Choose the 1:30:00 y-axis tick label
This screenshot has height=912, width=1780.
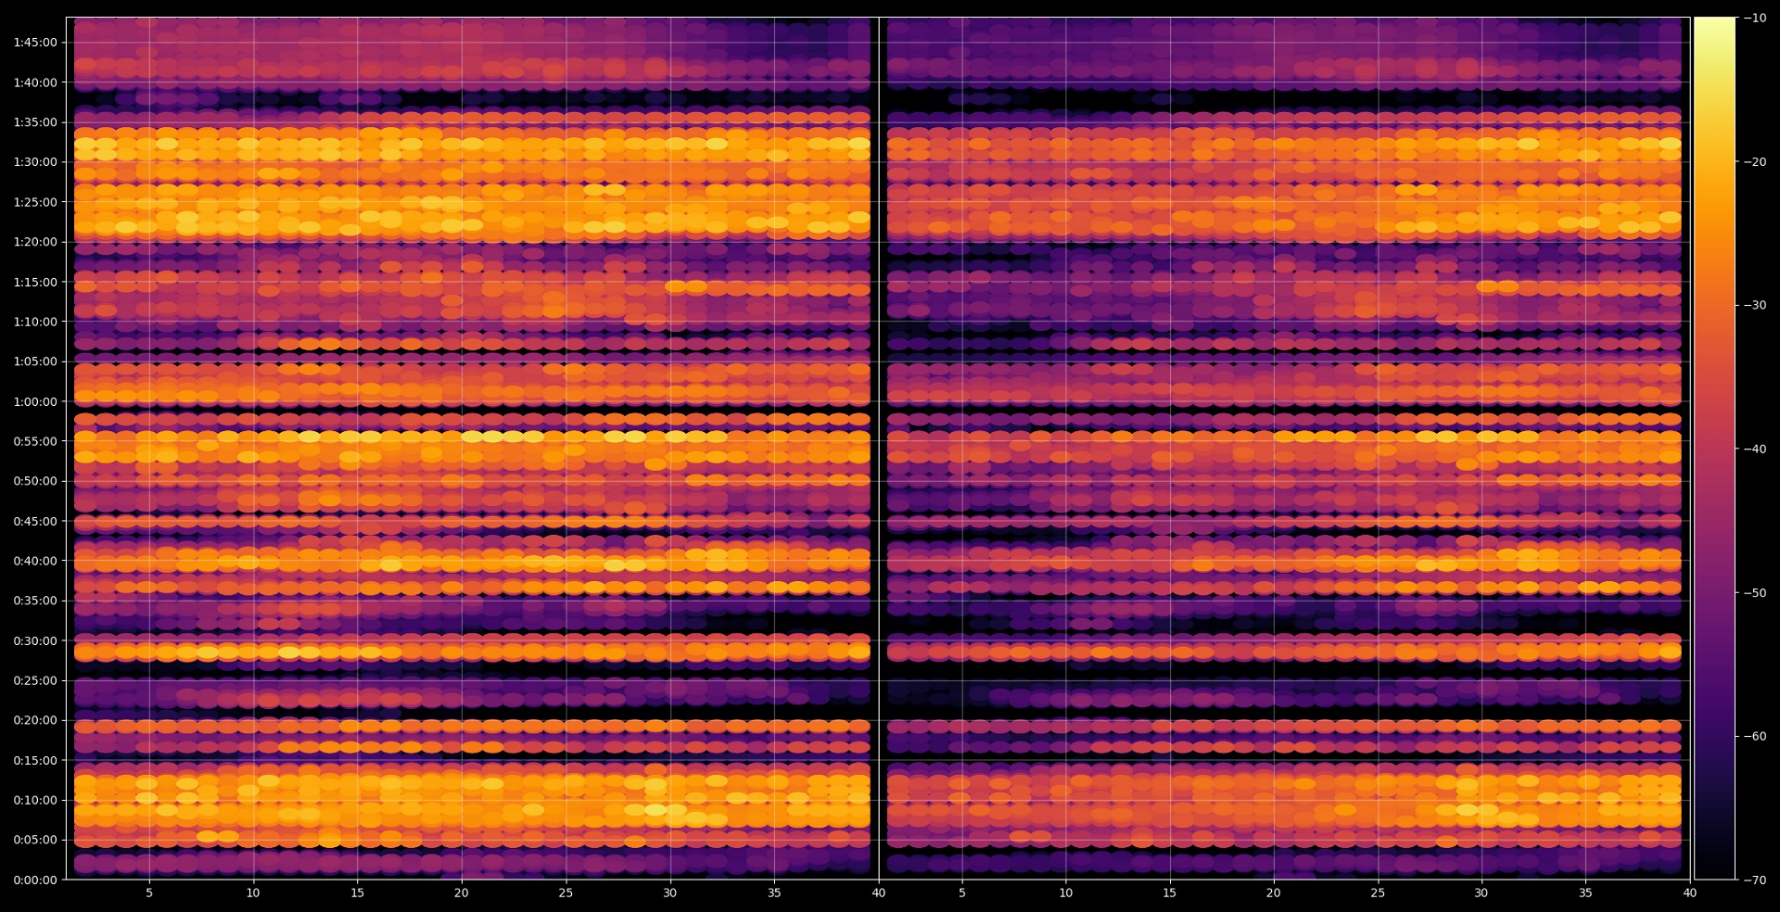[35, 162]
